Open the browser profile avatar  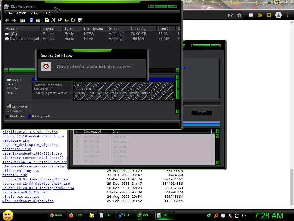point(278,15)
